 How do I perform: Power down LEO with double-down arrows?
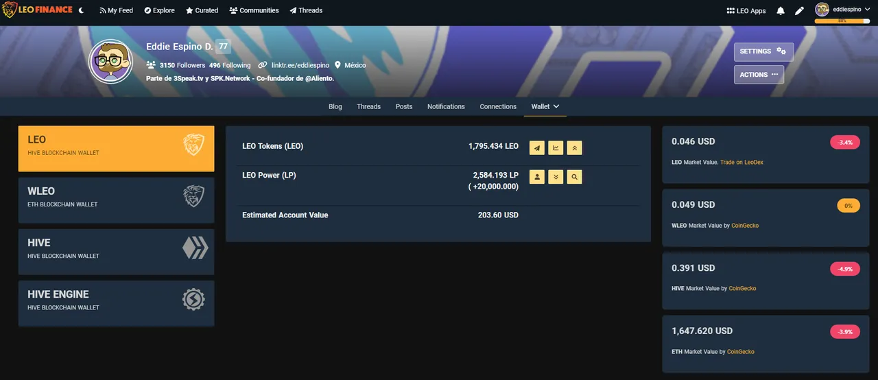coord(556,177)
